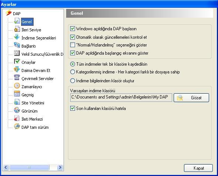
Task: Click the tree scrollbar right arrow
Action: click(x=60, y=168)
